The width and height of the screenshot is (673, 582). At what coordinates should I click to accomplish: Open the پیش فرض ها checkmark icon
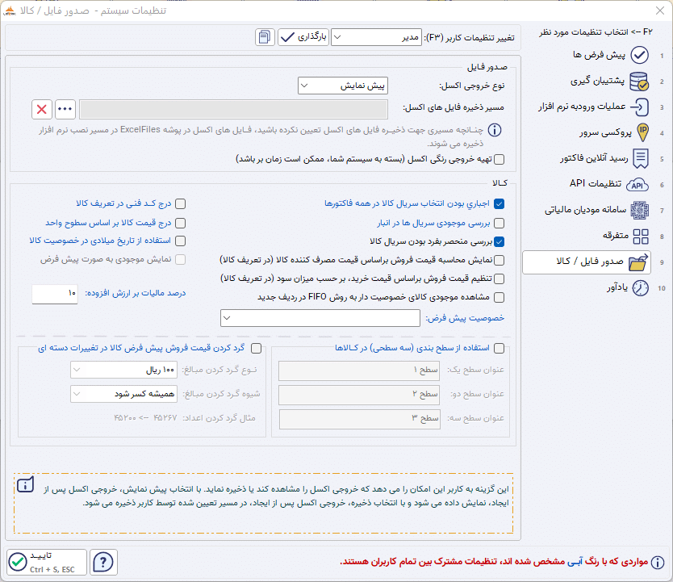tap(640, 55)
